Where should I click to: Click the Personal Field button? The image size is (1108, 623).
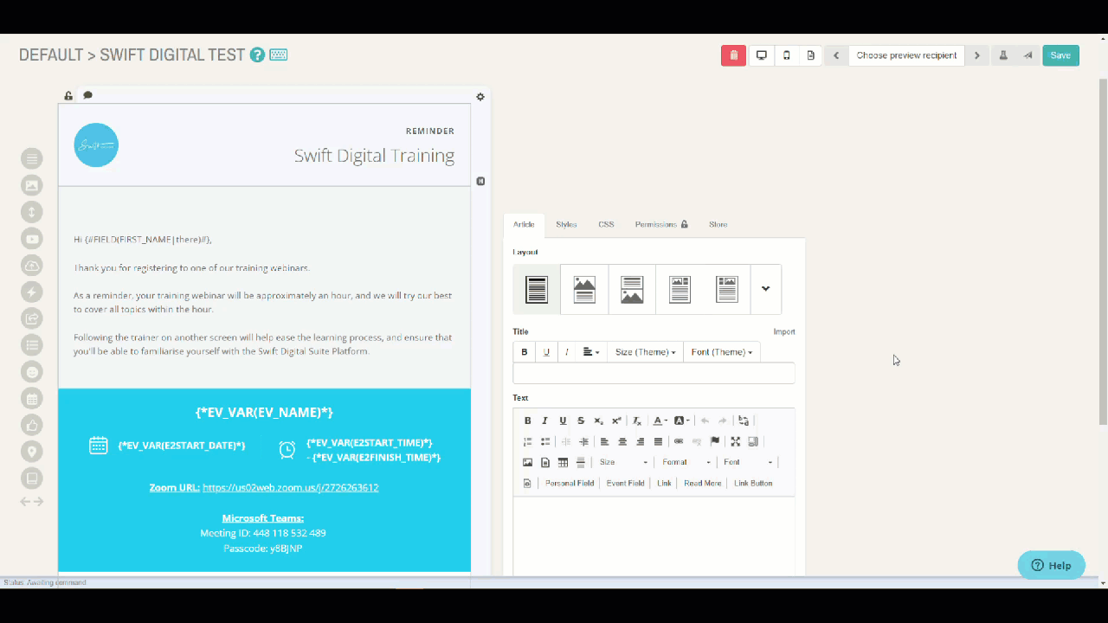point(570,484)
